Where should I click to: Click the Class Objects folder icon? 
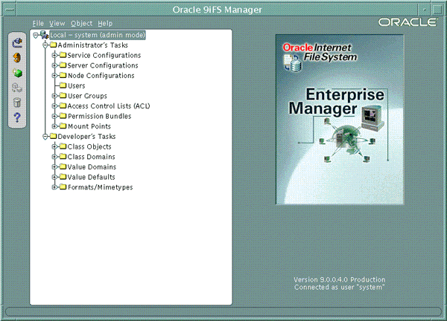coord(63,146)
